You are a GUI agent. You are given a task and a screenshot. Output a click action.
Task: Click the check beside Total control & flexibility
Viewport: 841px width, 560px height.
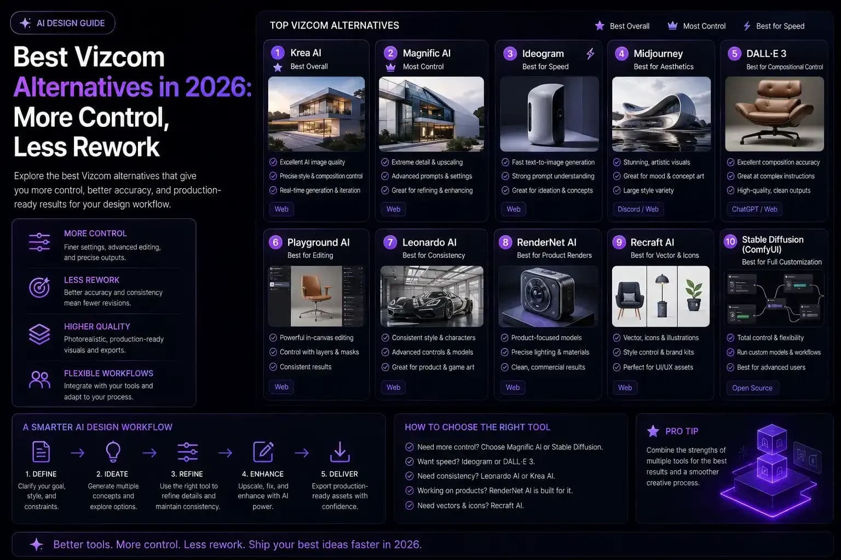(x=730, y=337)
